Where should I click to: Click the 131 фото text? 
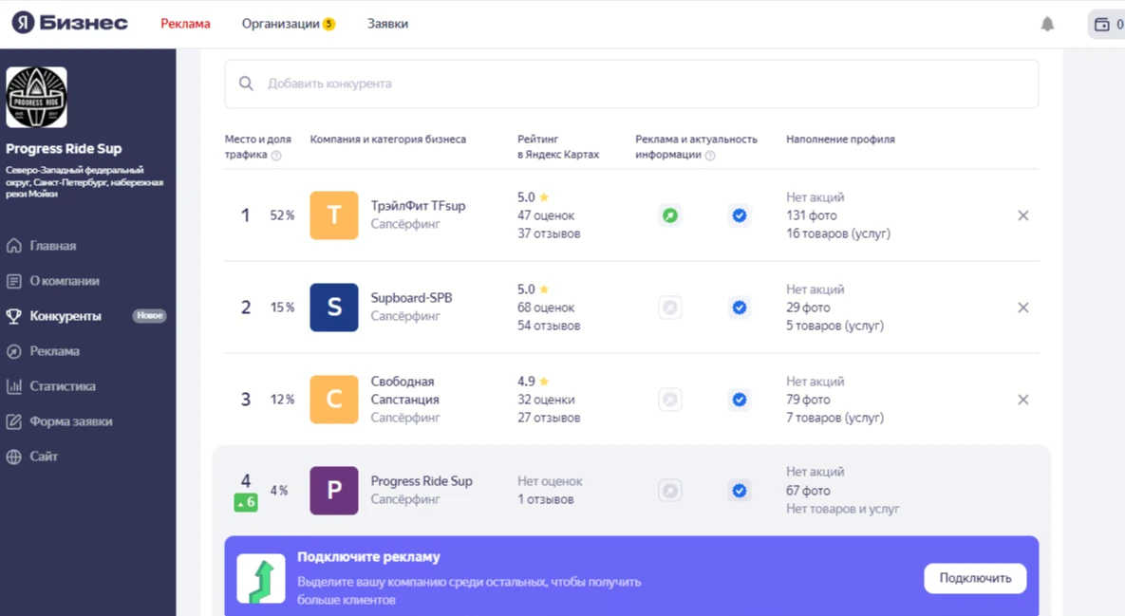point(812,215)
